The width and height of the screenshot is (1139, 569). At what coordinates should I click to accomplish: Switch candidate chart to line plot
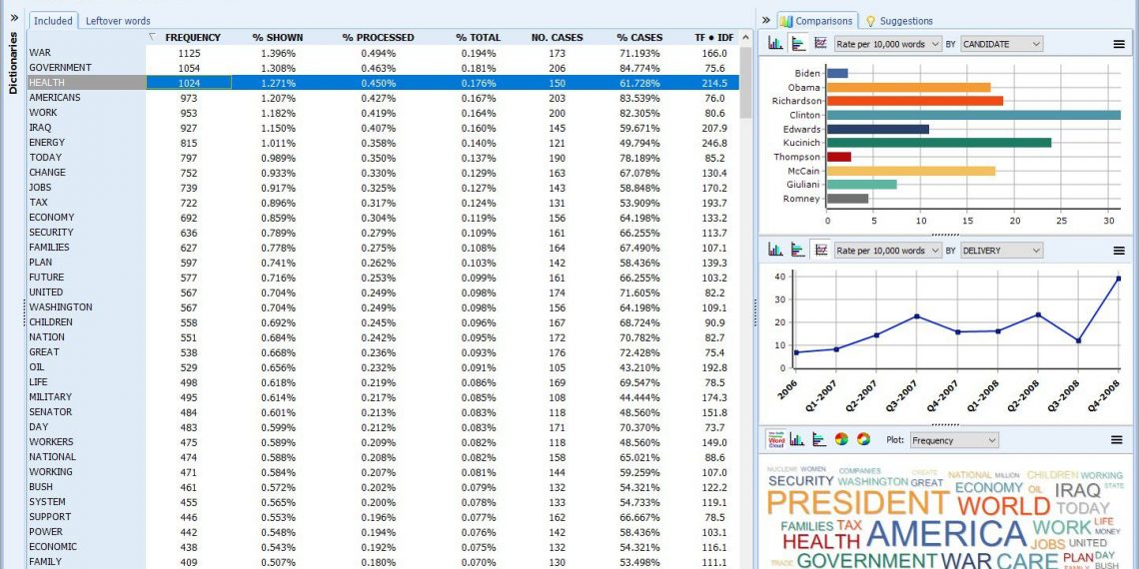pos(820,44)
